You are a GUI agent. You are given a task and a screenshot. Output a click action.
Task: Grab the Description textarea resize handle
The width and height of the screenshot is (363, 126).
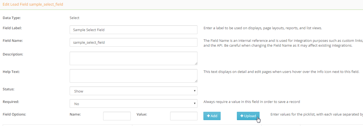point(196,63)
